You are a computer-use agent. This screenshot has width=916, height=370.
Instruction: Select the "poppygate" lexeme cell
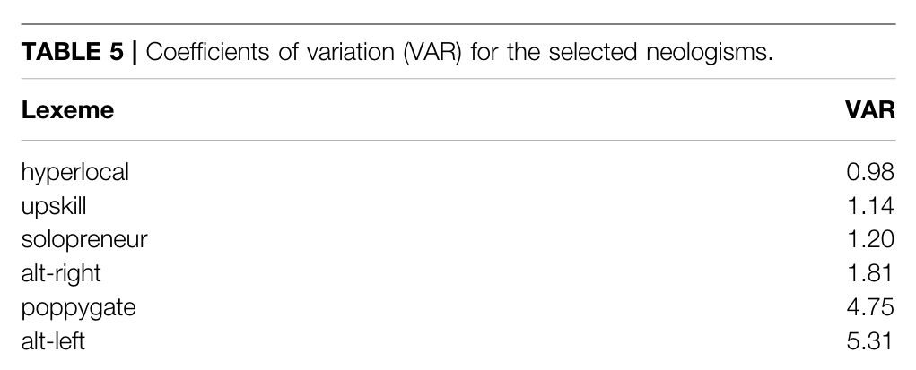click(72, 308)
